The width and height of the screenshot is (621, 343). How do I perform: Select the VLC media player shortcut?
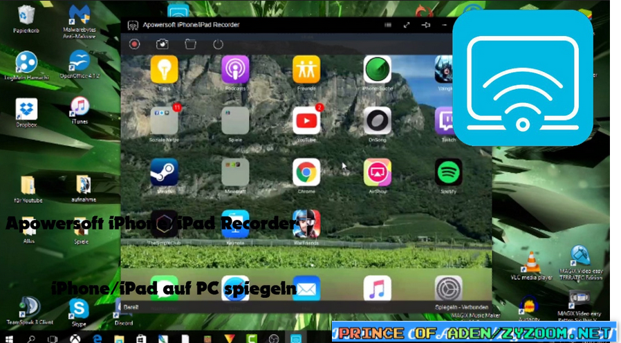coord(532,266)
